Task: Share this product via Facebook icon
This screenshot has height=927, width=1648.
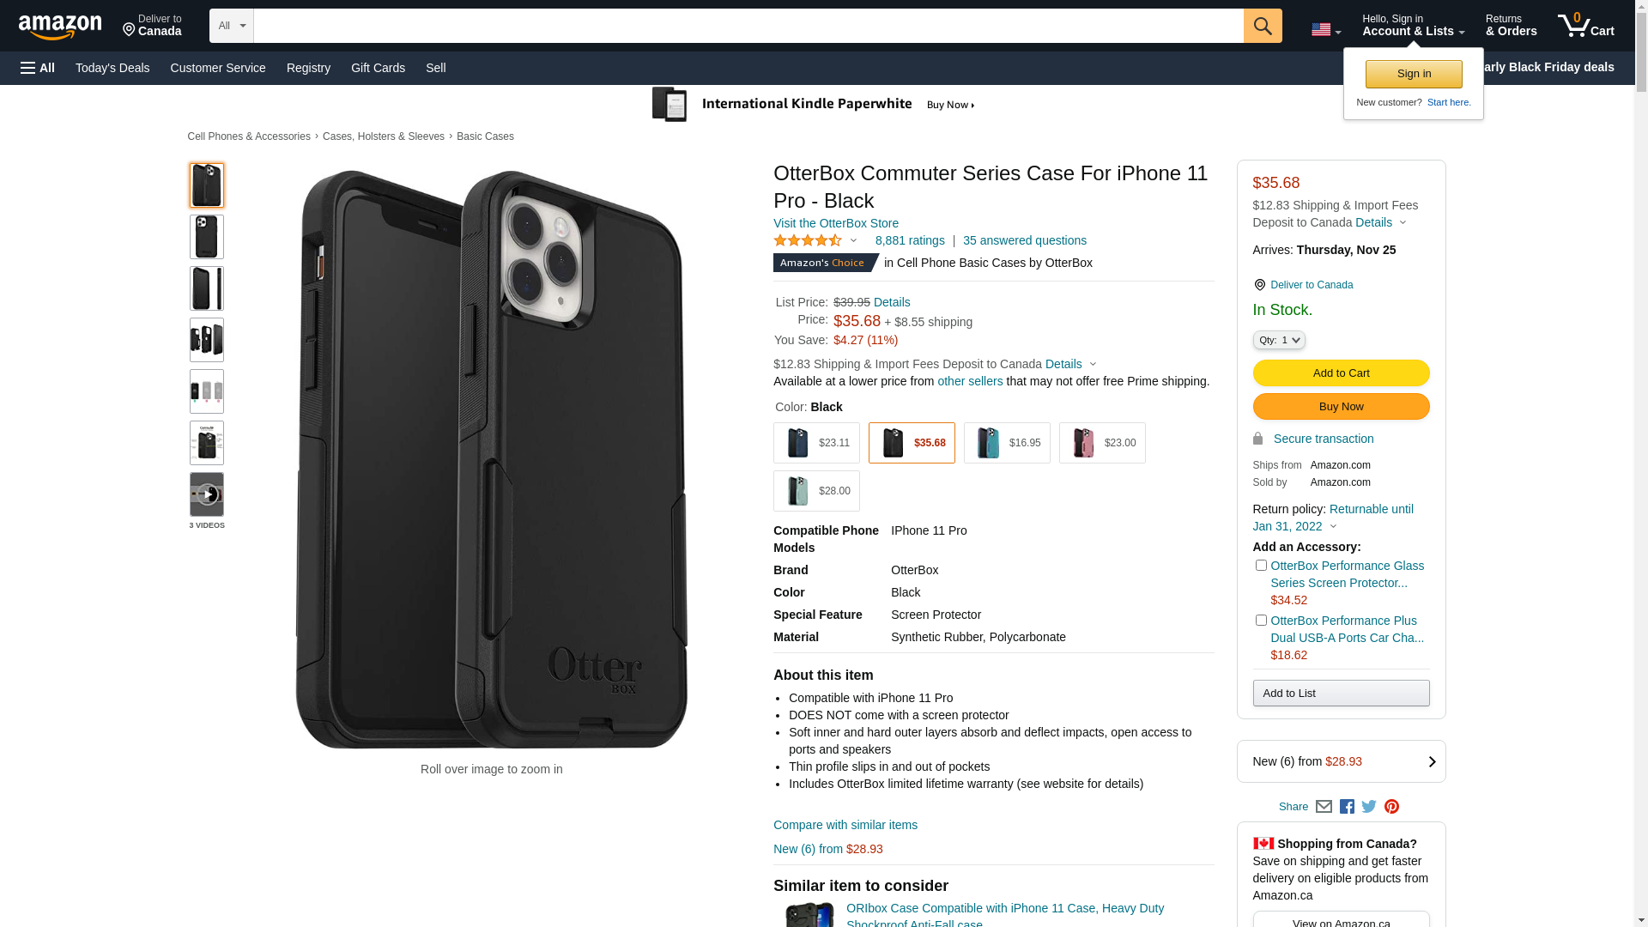Action: [x=1347, y=807]
